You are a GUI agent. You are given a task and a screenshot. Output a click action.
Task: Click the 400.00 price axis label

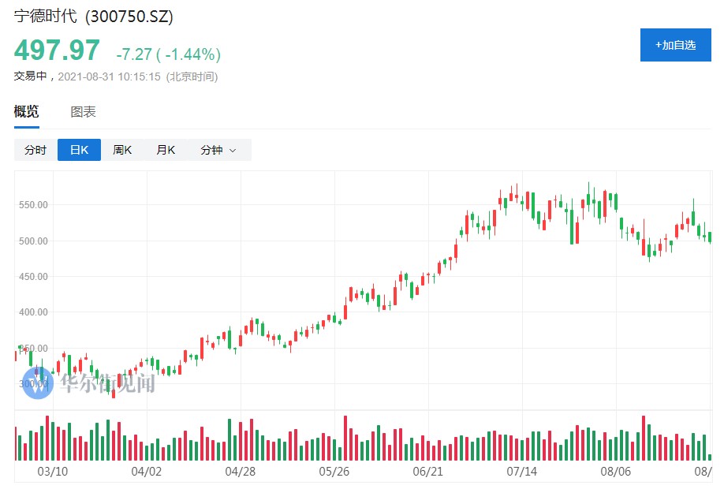click(x=34, y=312)
